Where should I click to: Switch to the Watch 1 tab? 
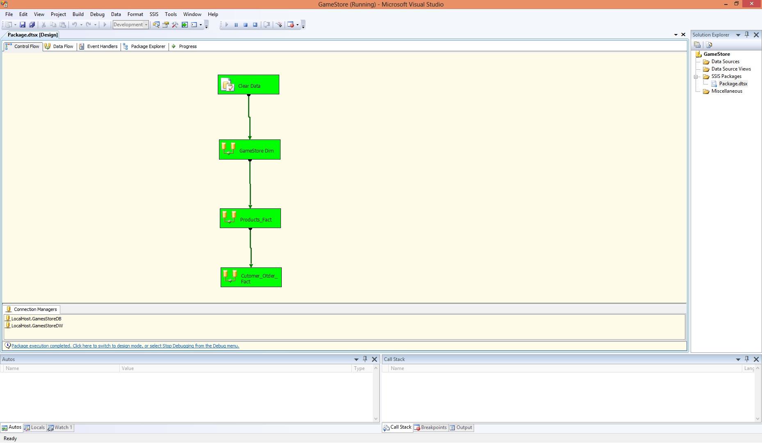60,427
